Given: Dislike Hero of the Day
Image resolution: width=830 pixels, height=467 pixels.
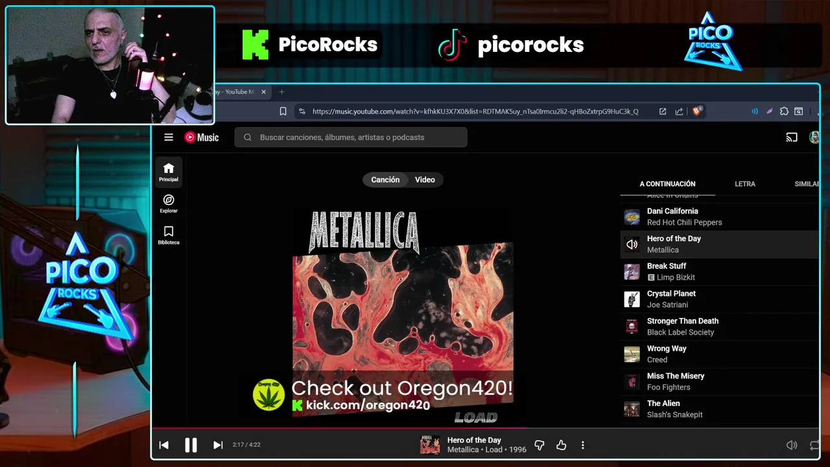Looking at the screenshot, I should pos(539,445).
